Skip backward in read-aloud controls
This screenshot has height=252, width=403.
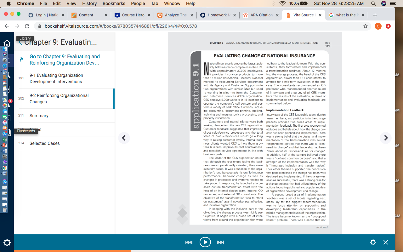(189, 242)
